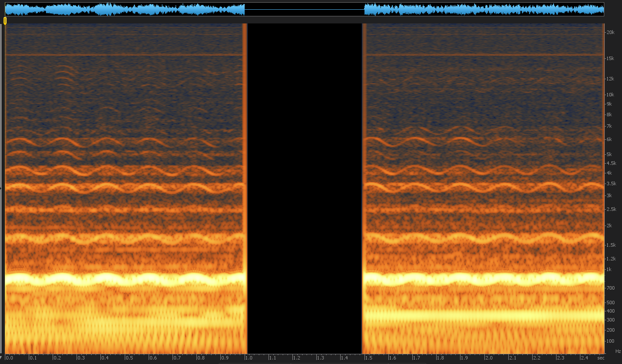Click the 1k label on the frequency ruler
622x364 pixels.
tap(609, 269)
